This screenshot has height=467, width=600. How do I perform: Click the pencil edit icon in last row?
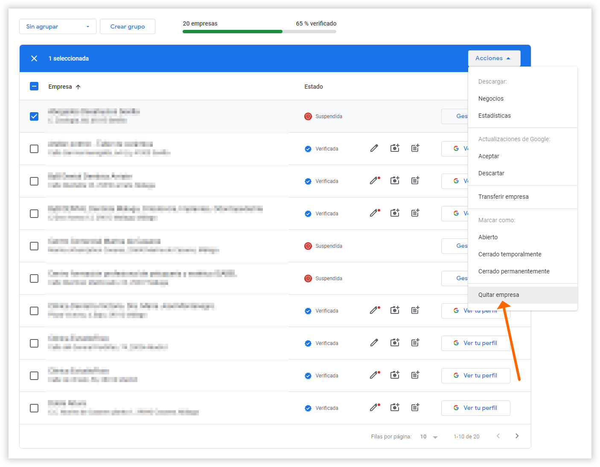click(x=374, y=408)
